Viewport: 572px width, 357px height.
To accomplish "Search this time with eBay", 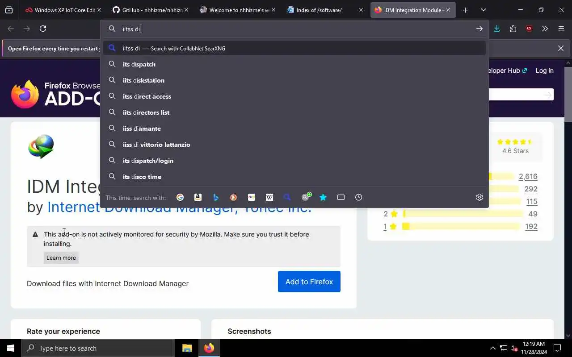I will (252, 197).
